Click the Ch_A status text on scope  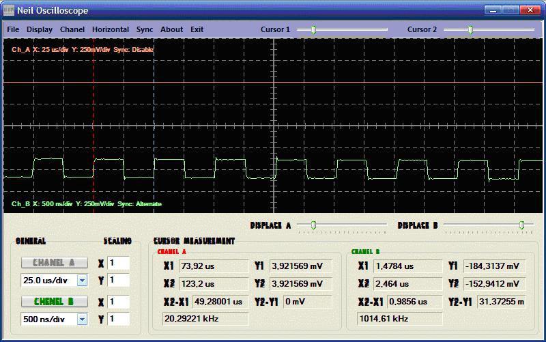click(x=83, y=49)
